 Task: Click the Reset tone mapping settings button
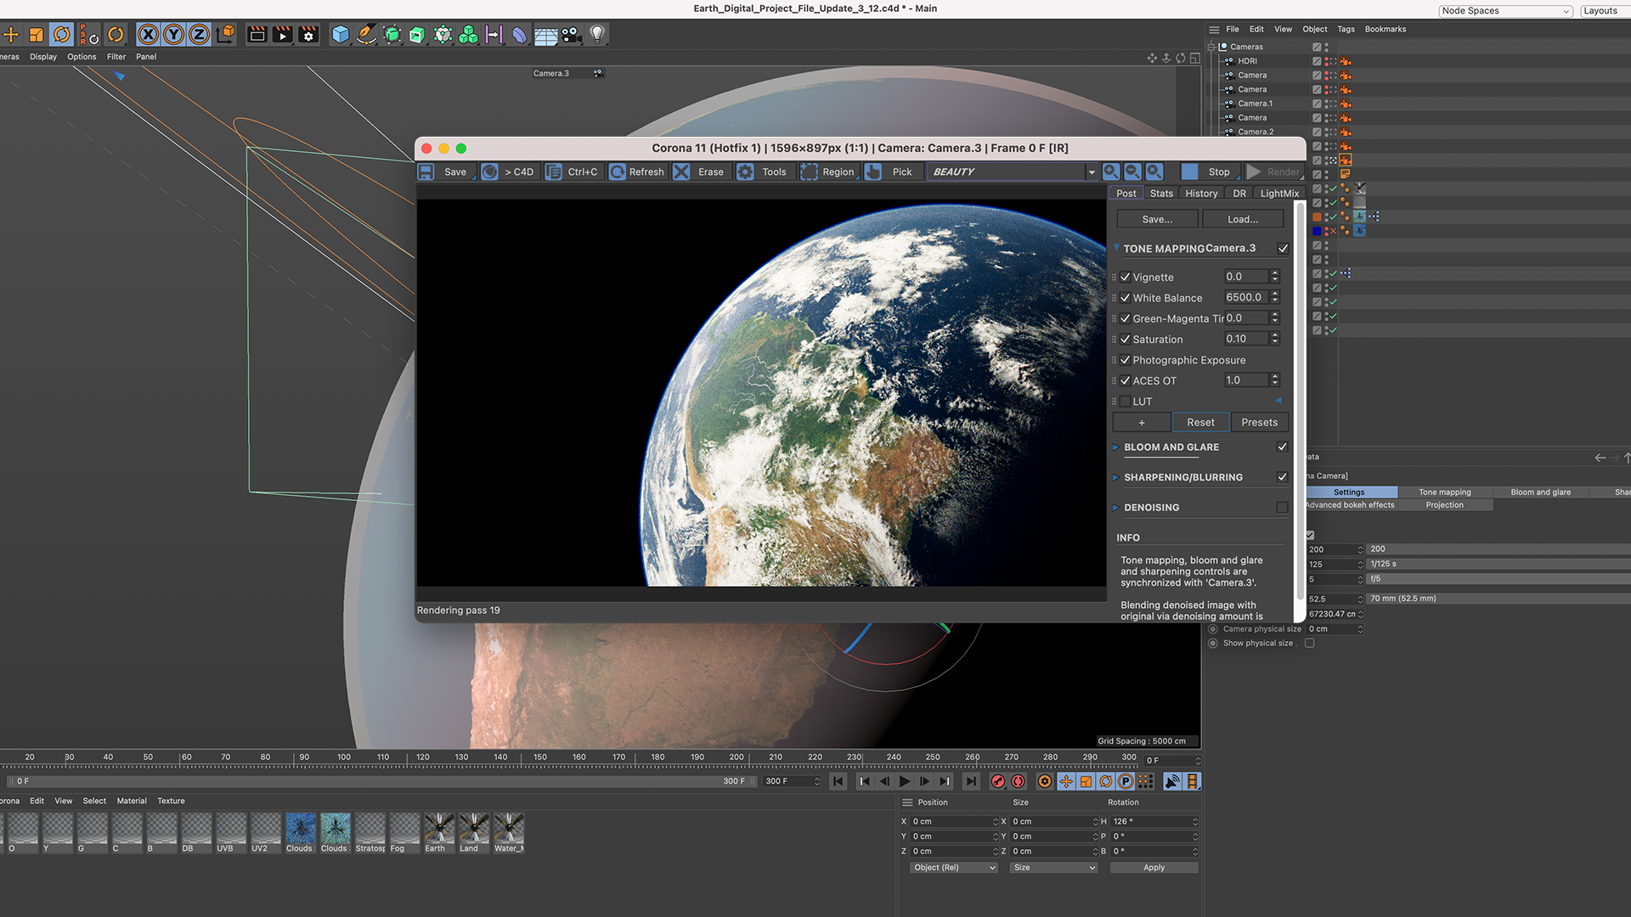[1199, 422]
